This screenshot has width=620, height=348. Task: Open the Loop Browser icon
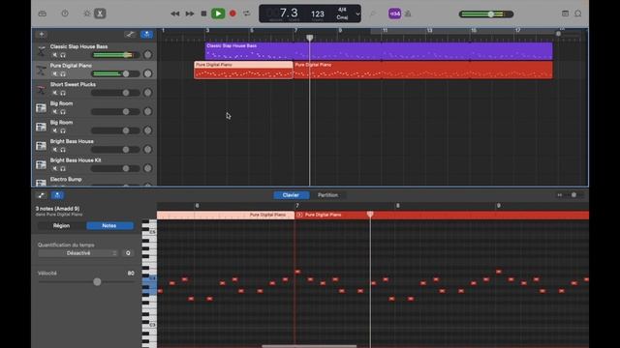point(578,14)
